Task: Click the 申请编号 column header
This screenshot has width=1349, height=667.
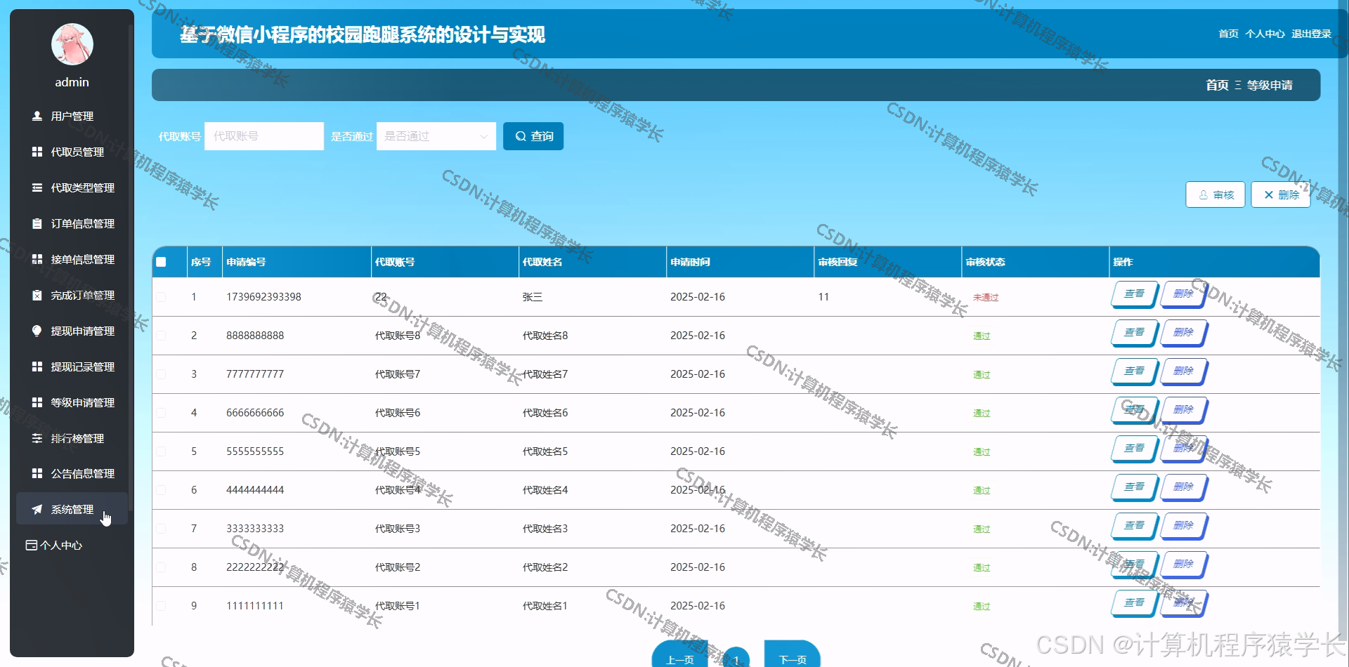Action: [x=246, y=262]
